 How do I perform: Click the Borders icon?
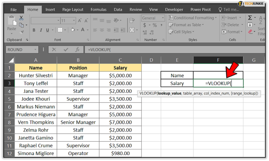[60, 30]
